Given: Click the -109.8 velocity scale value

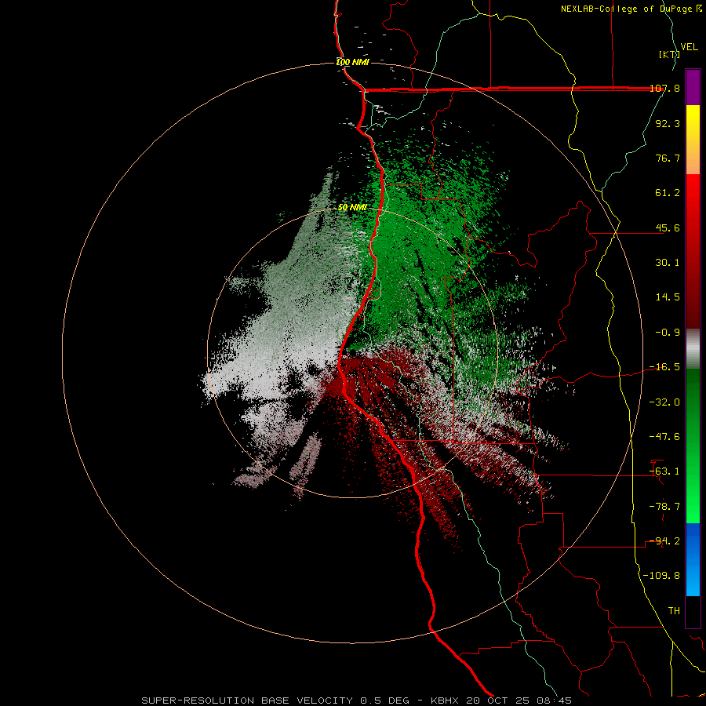Looking at the screenshot, I should coord(661,576).
